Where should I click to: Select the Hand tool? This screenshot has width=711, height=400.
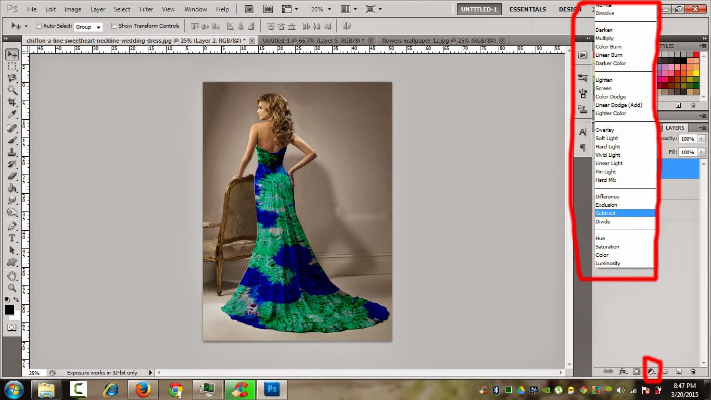(11, 276)
